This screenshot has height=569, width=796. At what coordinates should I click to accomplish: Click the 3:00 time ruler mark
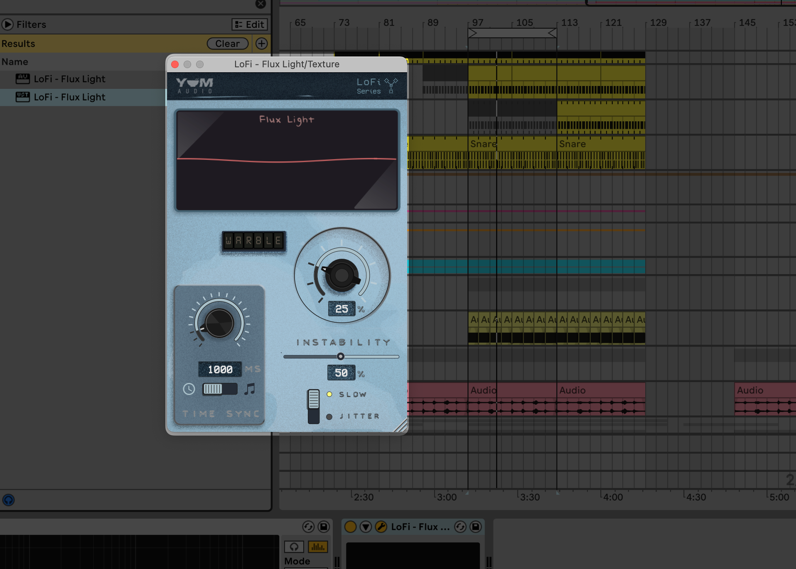(x=447, y=497)
